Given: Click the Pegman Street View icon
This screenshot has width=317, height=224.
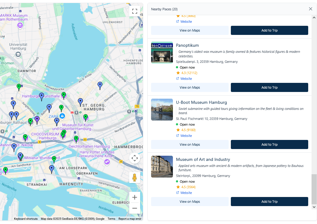Looking at the screenshot, I should (134, 178).
